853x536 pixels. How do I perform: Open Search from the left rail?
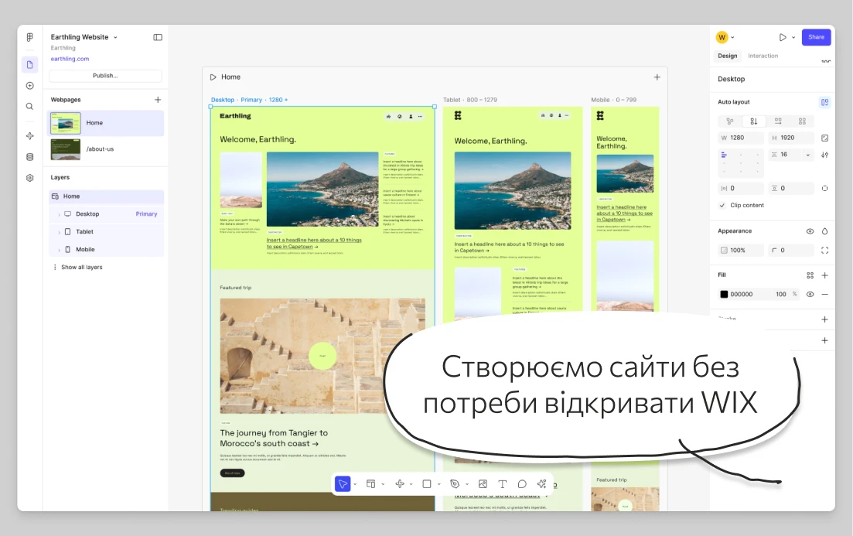(x=30, y=106)
